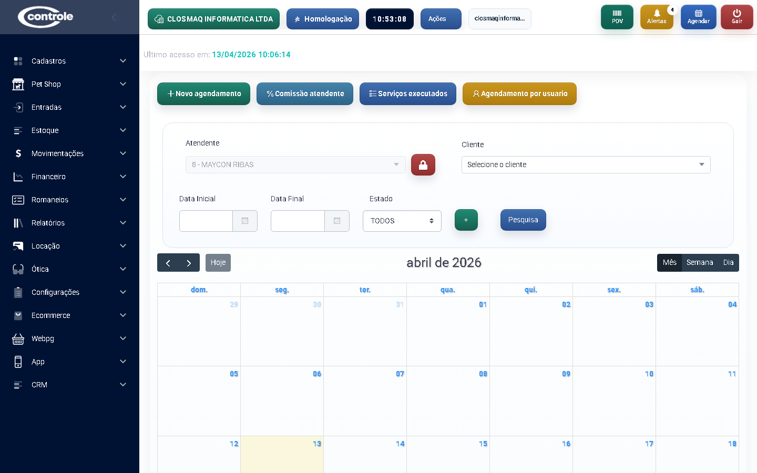
Task: Collapse the sidebar with the arrow icon
Action: coord(115,17)
